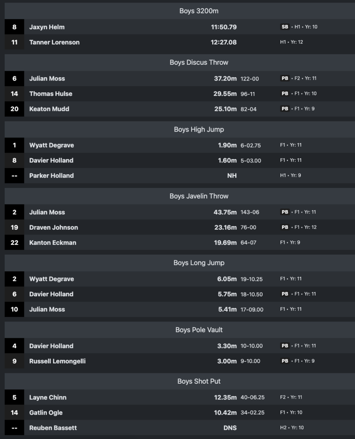
Task: Open Russell Lemongelli's profile
Action: [x=57, y=361]
